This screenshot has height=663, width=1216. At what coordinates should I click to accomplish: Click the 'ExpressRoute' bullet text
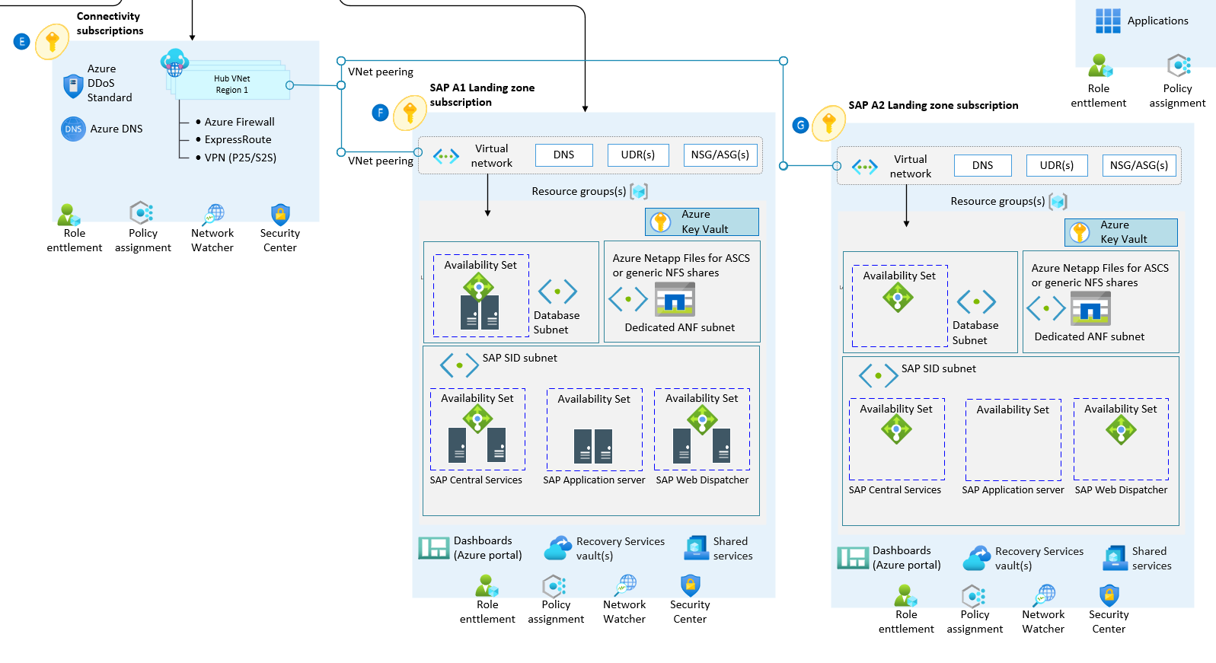[x=238, y=139]
